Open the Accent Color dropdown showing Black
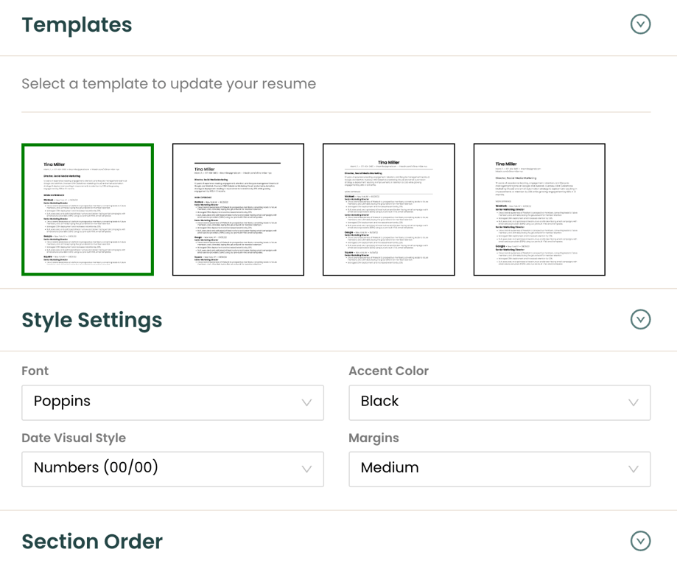The width and height of the screenshot is (677, 566). (499, 402)
